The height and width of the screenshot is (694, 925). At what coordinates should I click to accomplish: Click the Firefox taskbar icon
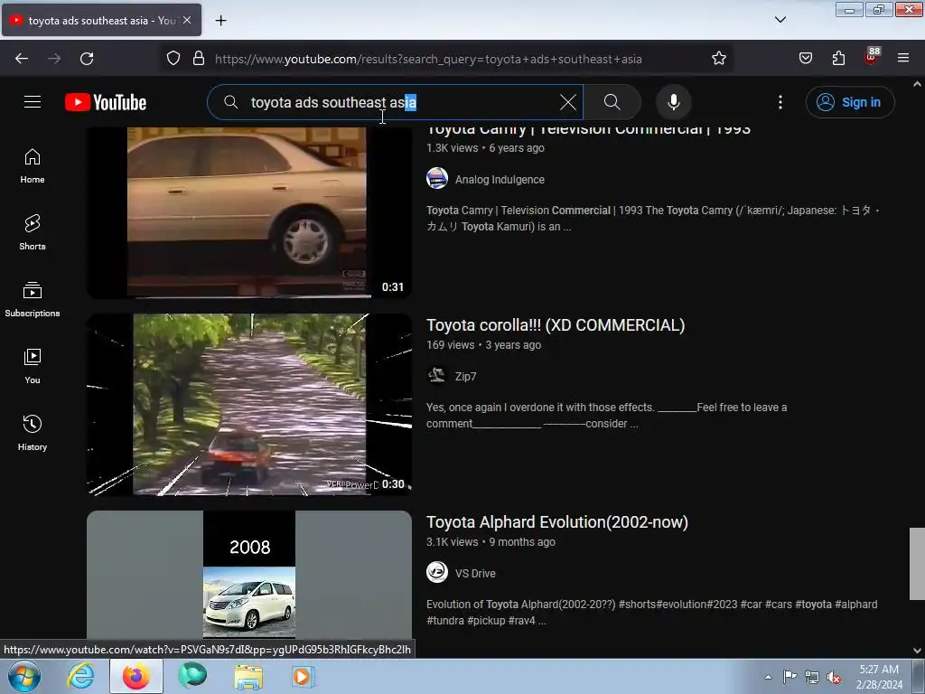click(135, 676)
